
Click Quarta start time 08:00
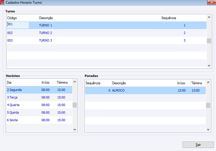[x=45, y=105]
